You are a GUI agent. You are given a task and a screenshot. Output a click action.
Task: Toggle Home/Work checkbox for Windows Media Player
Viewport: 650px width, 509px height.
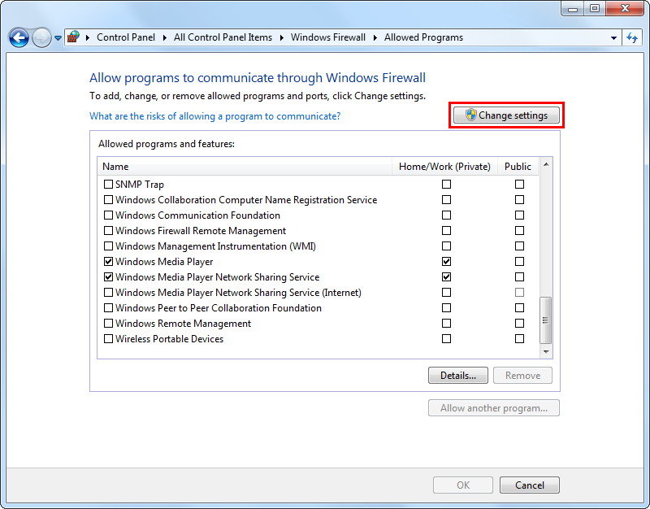tap(446, 261)
